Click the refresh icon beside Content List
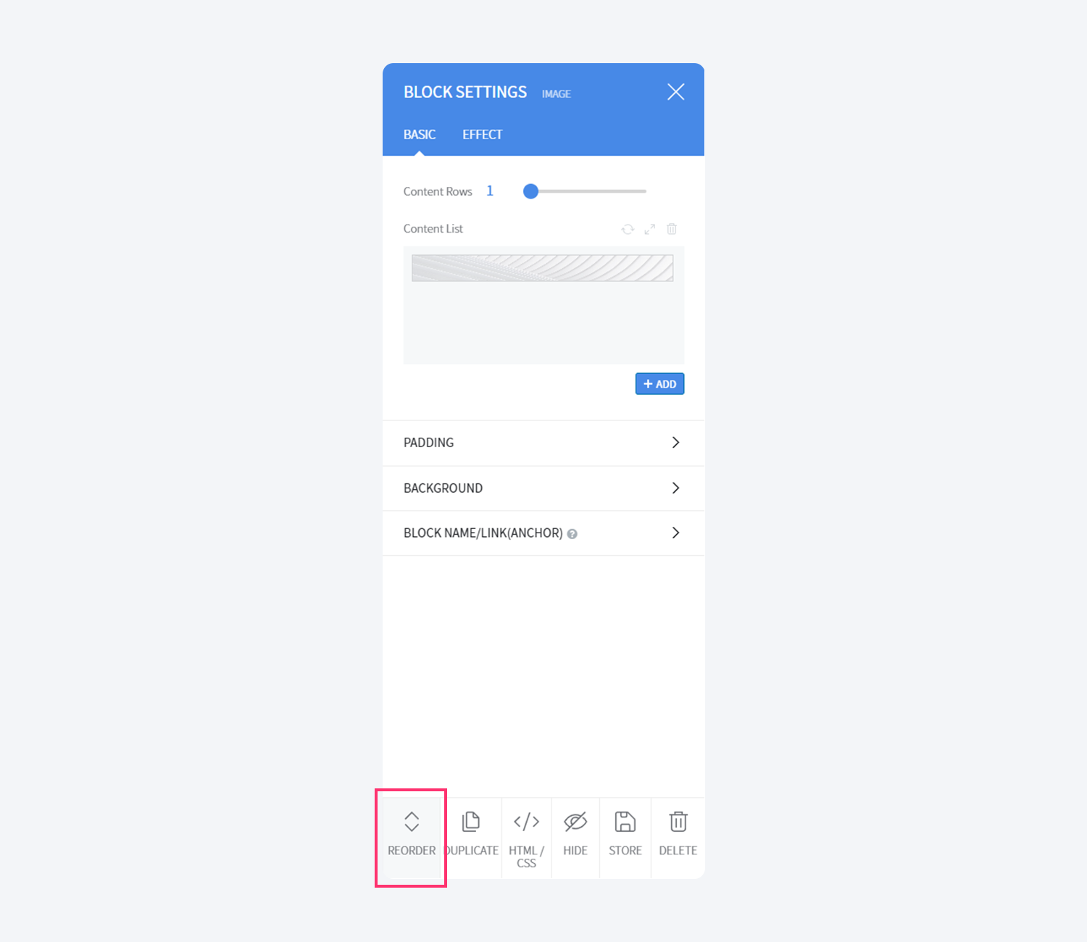 click(x=628, y=229)
